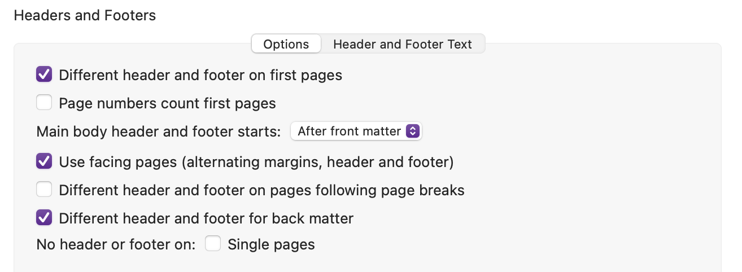Click the purple up-down arrows on popup

tap(413, 131)
